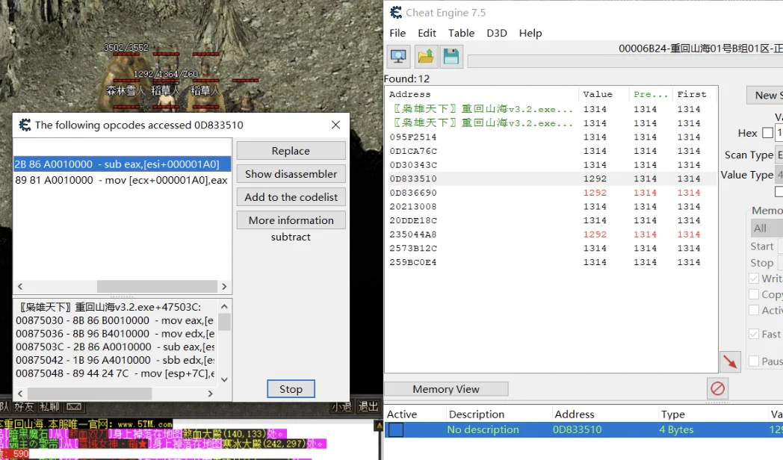Toggle the CopyOnWrite checkbox

[754, 294]
